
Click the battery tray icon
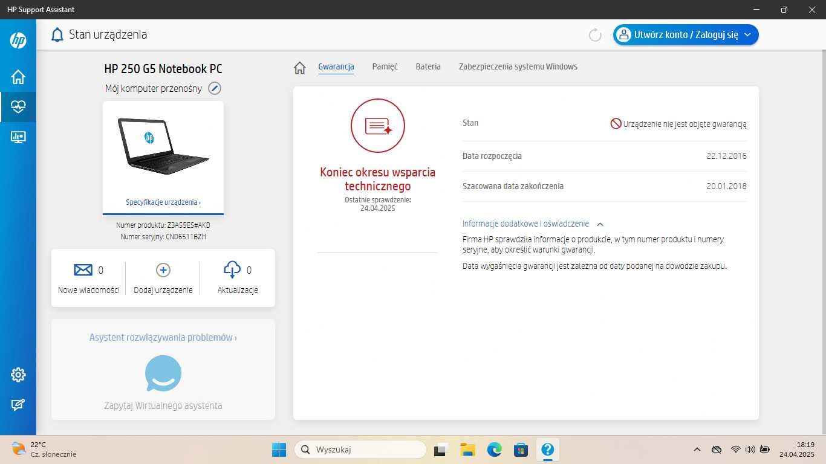click(x=765, y=449)
